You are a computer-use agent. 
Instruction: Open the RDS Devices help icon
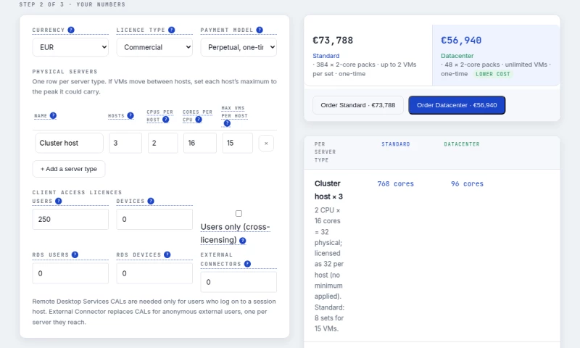tap(167, 254)
